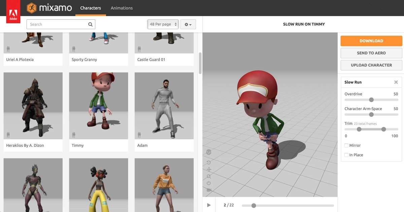404x212 pixels.
Task: Click rig icon on Timmy thumbnail
Action: (x=74, y=135)
